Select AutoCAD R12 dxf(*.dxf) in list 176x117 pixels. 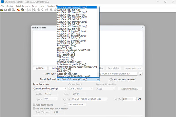77,43
